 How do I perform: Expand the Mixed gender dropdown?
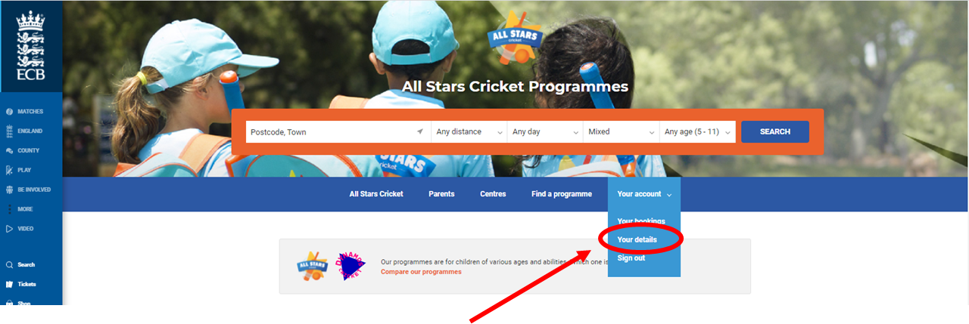[621, 131]
